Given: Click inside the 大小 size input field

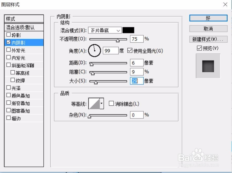Looking at the screenshot, I should [x=136, y=81].
